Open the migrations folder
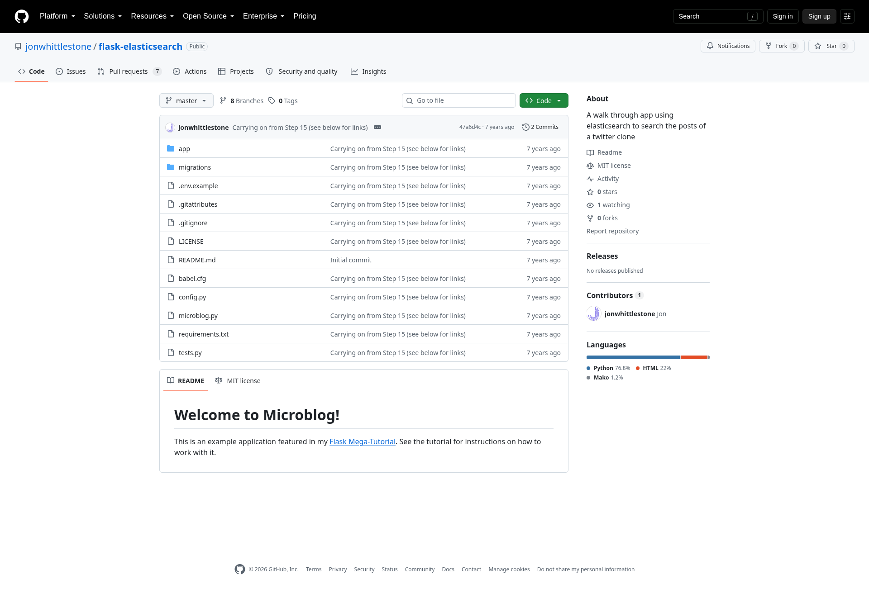Screen dimensions: 869x593 [195, 167]
